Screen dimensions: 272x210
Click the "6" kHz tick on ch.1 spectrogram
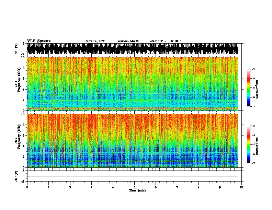pos(24,79)
